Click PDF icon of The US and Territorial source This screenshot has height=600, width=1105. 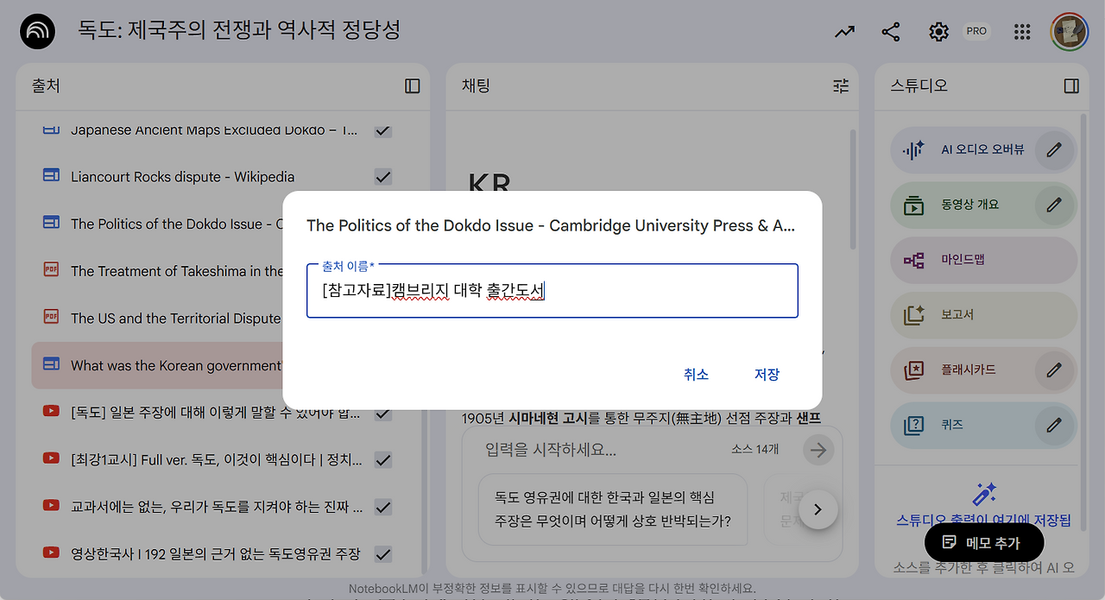coord(51,317)
